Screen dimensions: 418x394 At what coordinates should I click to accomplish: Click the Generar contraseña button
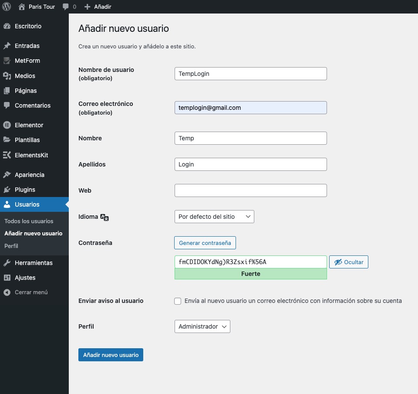[x=205, y=243]
